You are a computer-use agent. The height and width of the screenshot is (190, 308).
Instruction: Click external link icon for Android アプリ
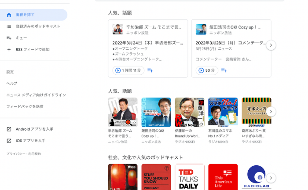click(x=9, y=129)
